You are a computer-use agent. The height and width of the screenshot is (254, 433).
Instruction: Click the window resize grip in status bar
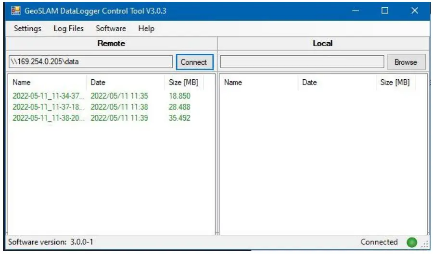pyautogui.click(x=425, y=244)
